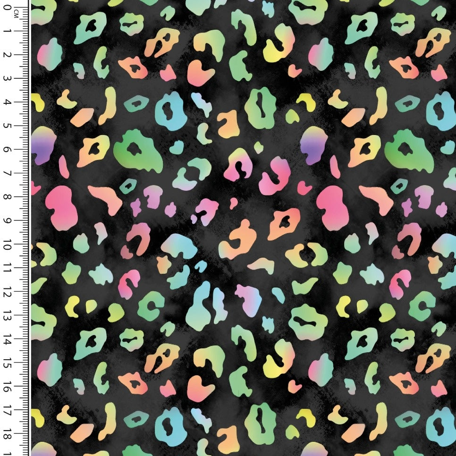Click the 16 cm ruler number
This screenshot has height=456, width=456.
click(x=7, y=386)
